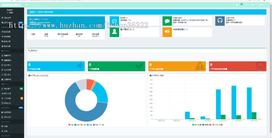Viewport: 272px width, 138px height.
Task: Click the orange speaker tile icon
Action: (167, 32)
